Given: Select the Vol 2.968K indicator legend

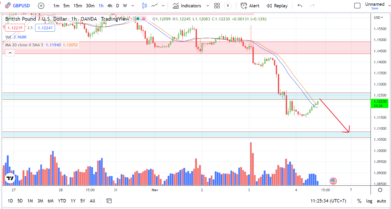Looking at the screenshot, I should pyautogui.click(x=16, y=37).
